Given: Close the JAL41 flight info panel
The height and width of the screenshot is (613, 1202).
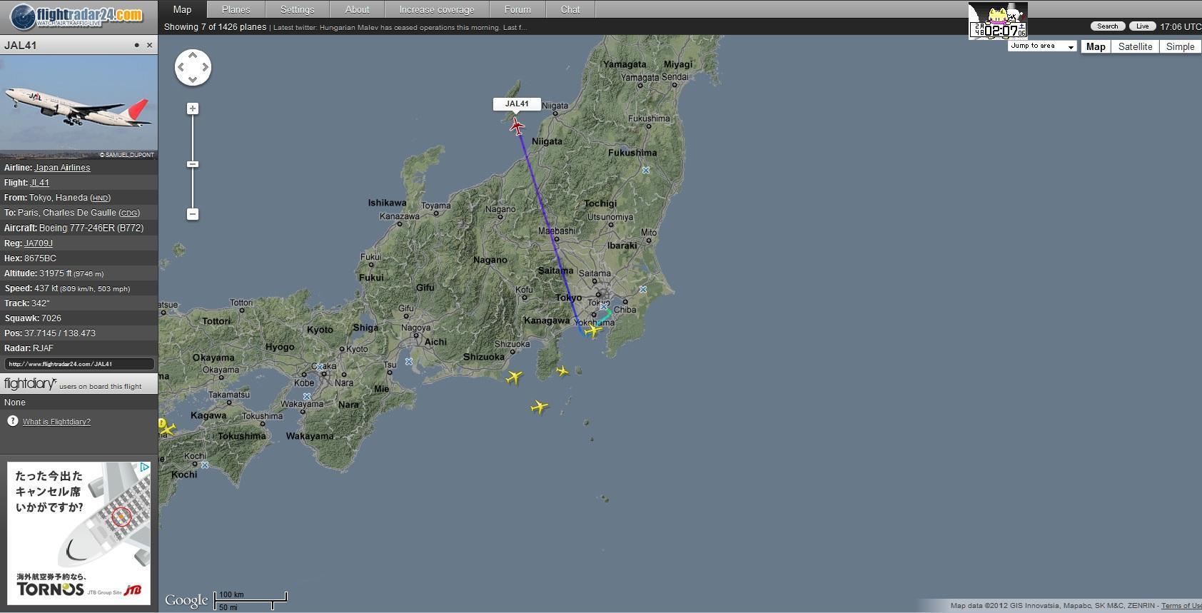Looking at the screenshot, I should (149, 45).
